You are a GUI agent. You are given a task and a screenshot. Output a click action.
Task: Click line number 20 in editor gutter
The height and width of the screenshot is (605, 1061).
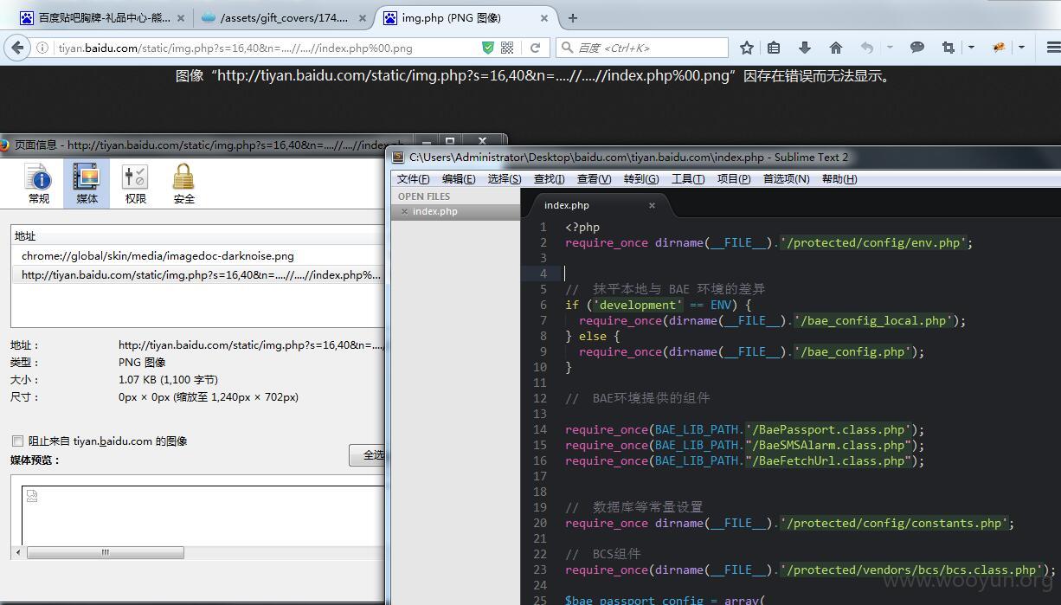(x=540, y=524)
